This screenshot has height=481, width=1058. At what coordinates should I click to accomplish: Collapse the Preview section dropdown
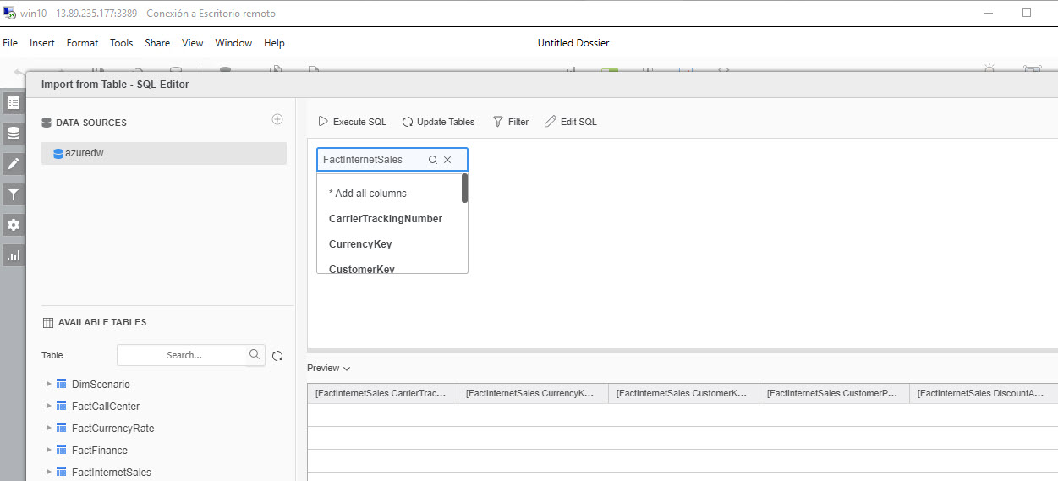tap(347, 369)
